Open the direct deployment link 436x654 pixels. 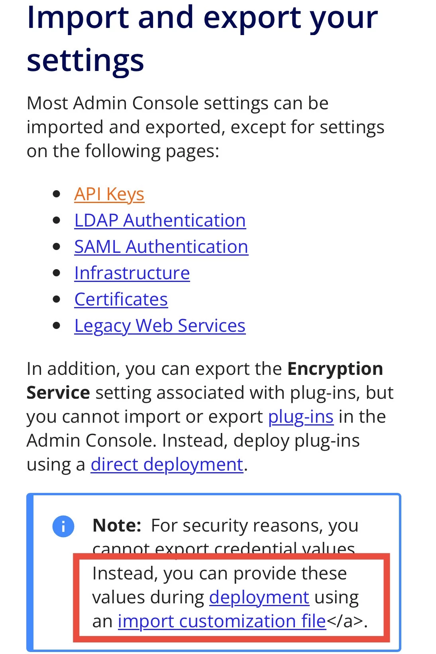pyautogui.click(x=167, y=465)
